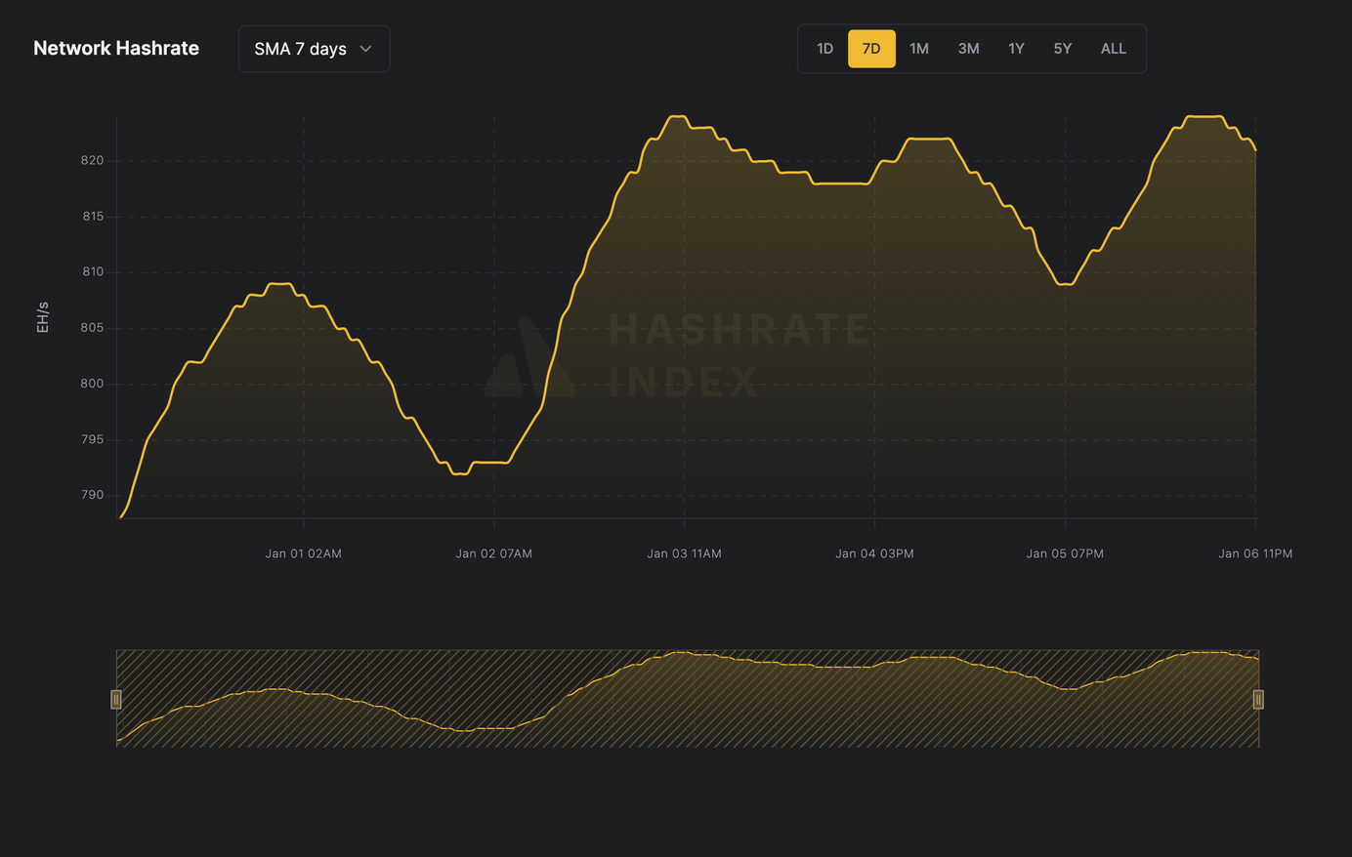The width and height of the screenshot is (1352, 857).
Task: Open the SMA 7 days dropdown
Action: (314, 49)
